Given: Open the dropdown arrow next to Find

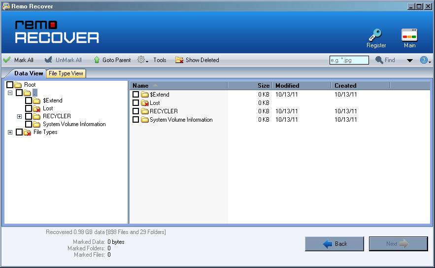Looking at the screenshot, I should (x=409, y=61).
